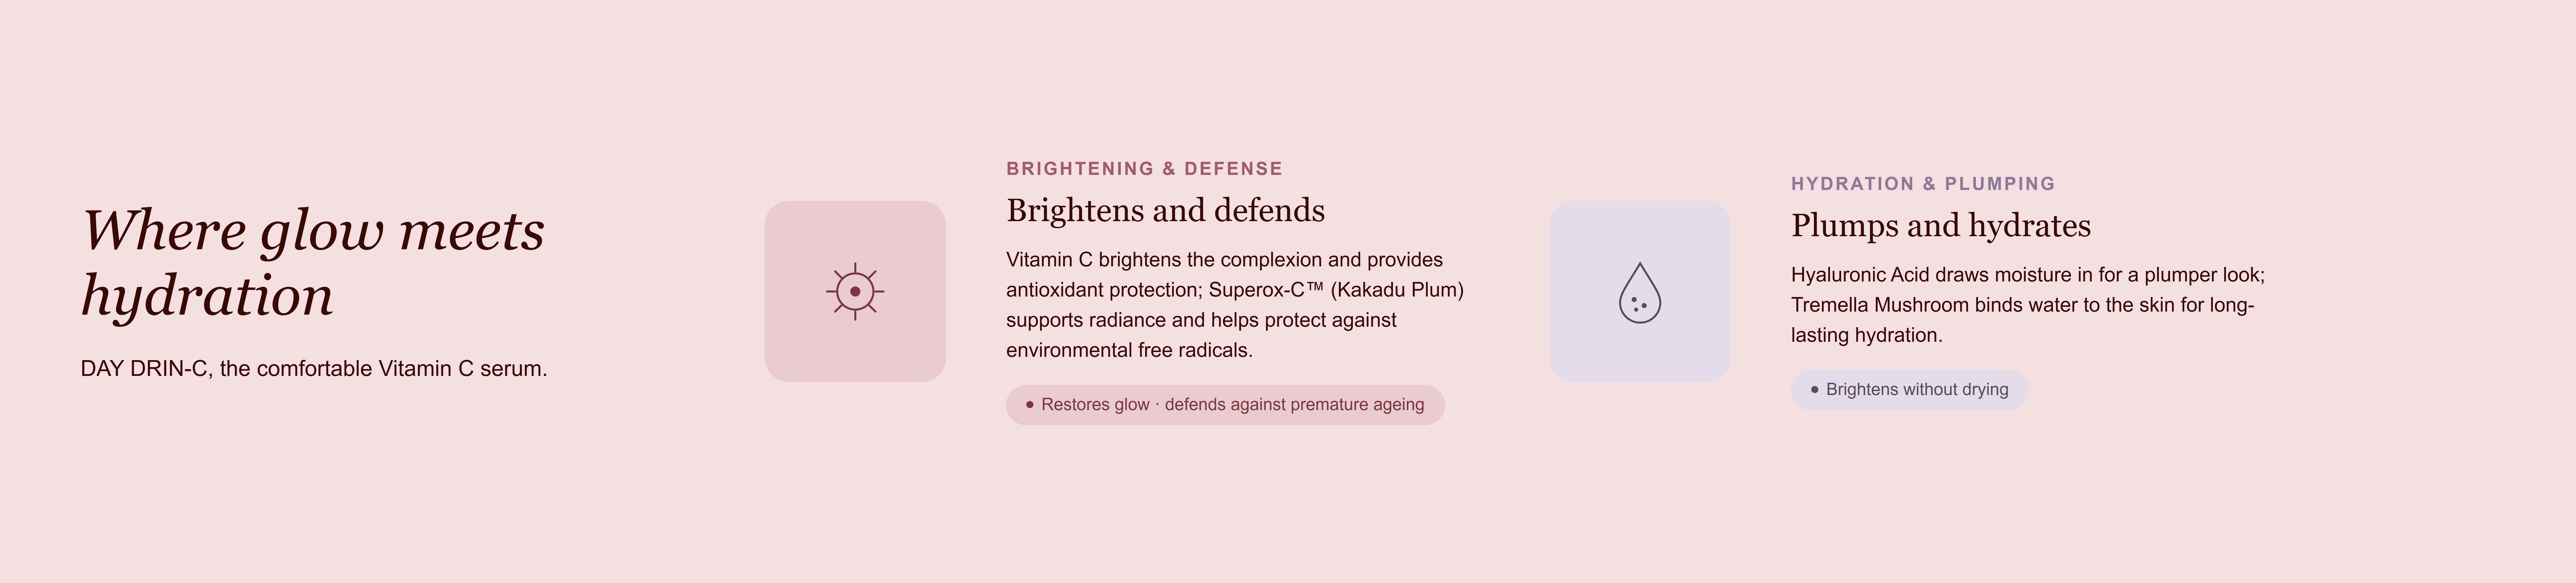Click the Hyaluronic Acid description paragraph
Screen dimensions: 2576x583
point(2028,305)
